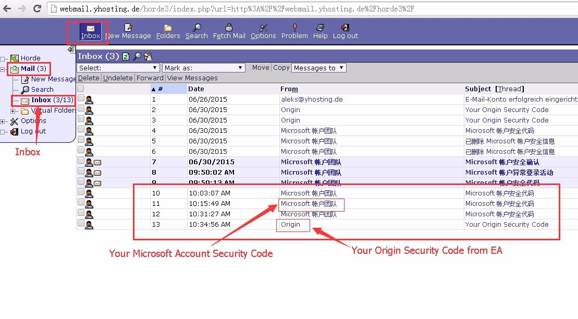The height and width of the screenshot is (319, 578).
Task: Open the 'Select:' dropdown
Action: pyautogui.click(x=118, y=68)
